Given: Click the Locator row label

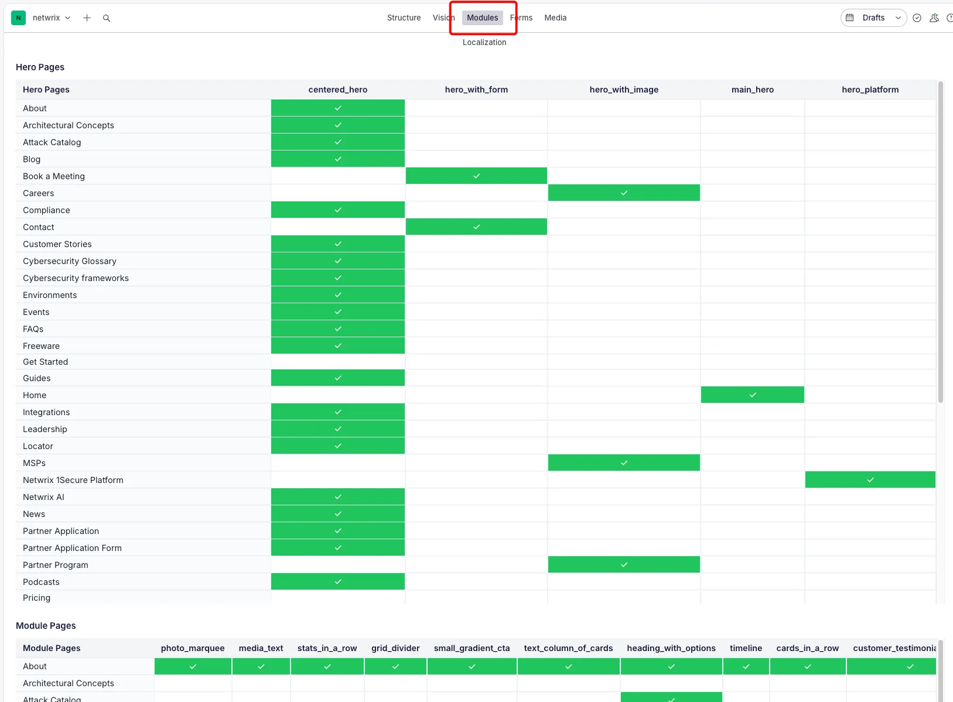Looking at the screenshot, I should (x=38, y=446).
